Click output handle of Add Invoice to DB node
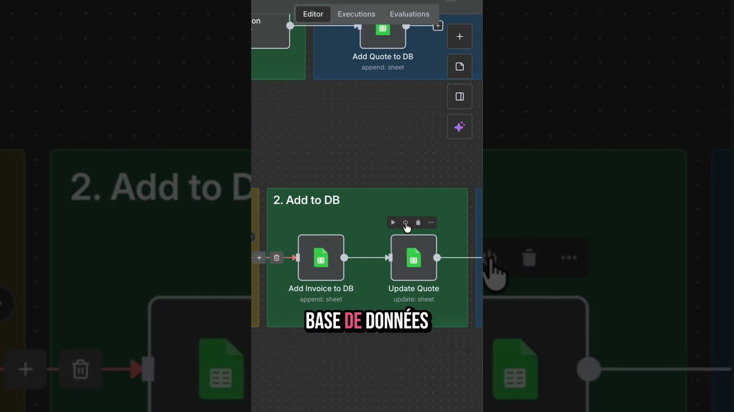This screenshot has width=734, height=412. [344, 257]
